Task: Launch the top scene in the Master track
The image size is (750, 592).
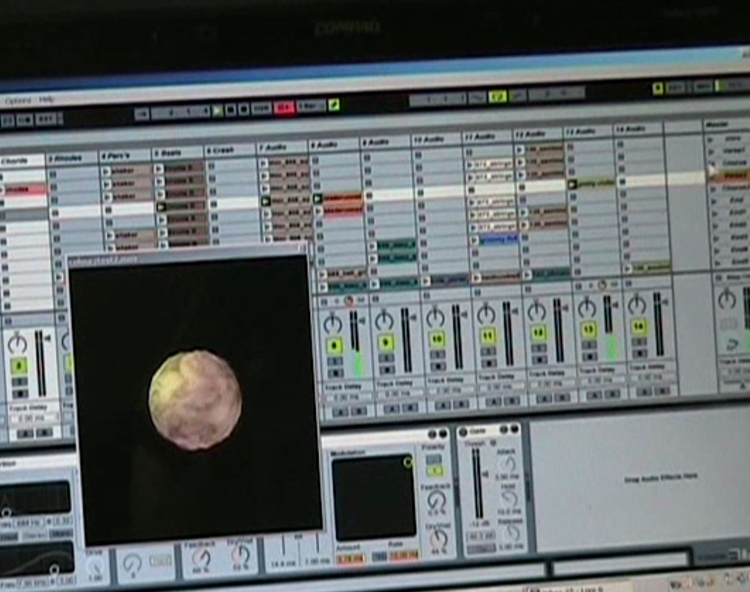Action: pyautogui.click(x=711, y=139)
